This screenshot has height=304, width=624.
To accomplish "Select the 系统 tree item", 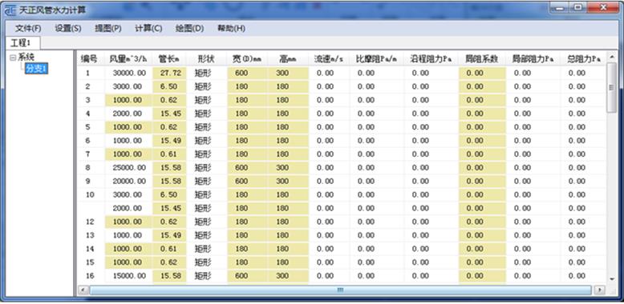I will pyautogui.click(x=26, y=58).
